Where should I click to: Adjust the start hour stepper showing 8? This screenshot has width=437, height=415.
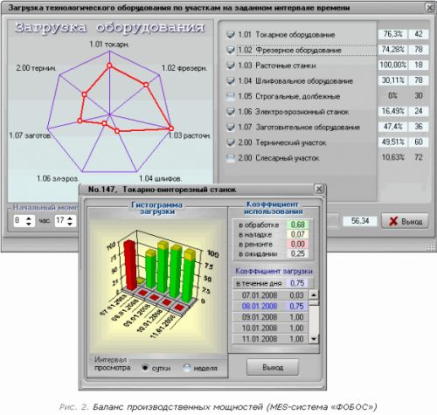(x=28, y=221)
